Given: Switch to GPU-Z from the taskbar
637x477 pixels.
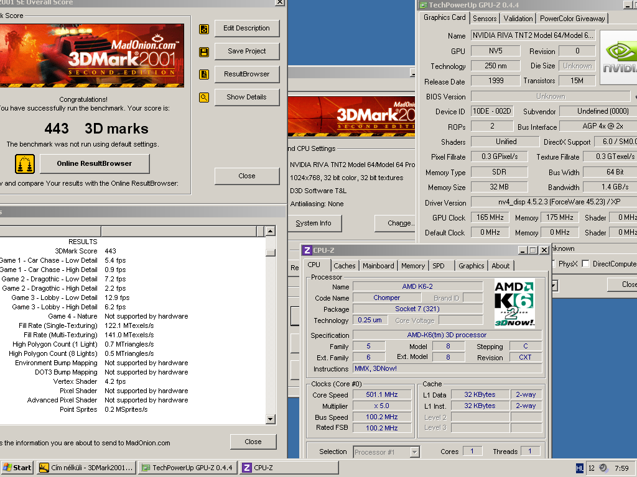Looking at the screenshot, I should point(188,468).
